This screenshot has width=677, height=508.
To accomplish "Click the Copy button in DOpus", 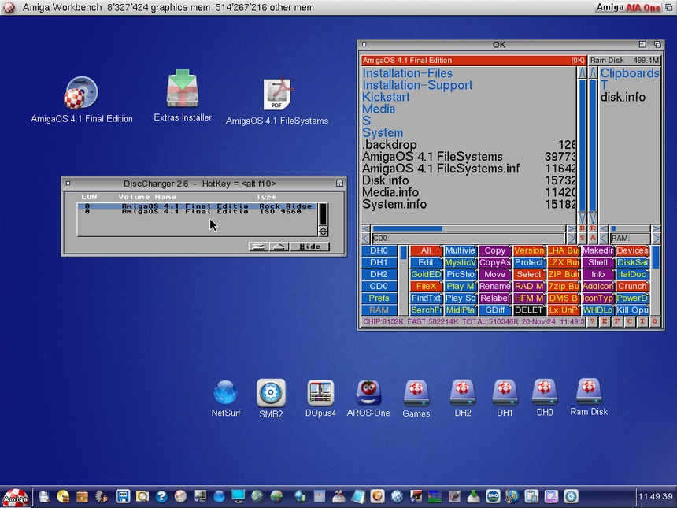I will [495, 250].
